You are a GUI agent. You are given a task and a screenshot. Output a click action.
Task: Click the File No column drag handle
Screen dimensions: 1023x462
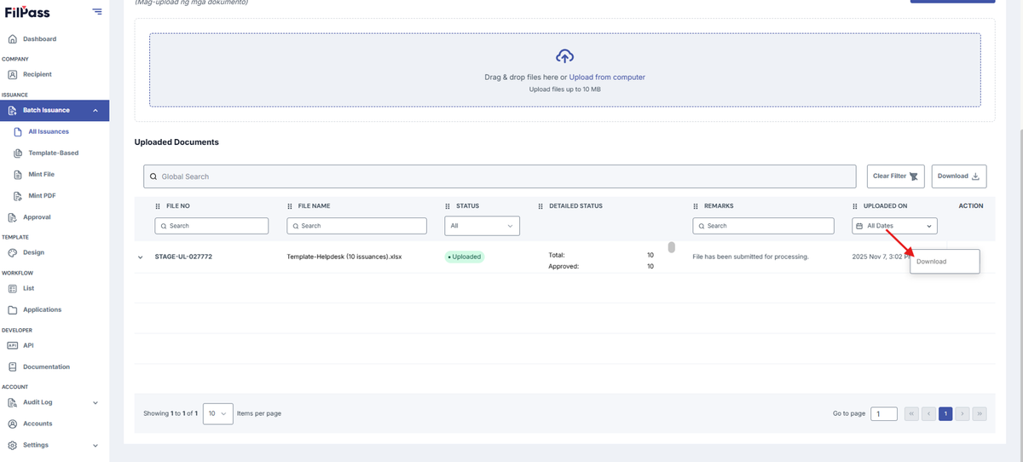(x=158, y=206)
